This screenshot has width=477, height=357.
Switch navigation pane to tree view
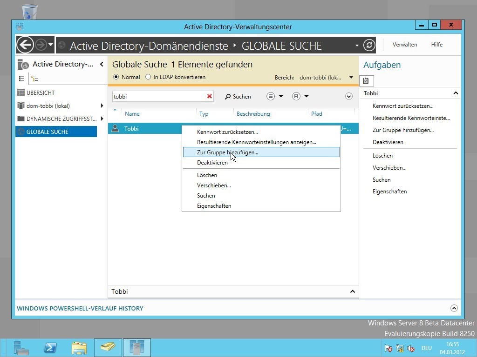(34, 79)
